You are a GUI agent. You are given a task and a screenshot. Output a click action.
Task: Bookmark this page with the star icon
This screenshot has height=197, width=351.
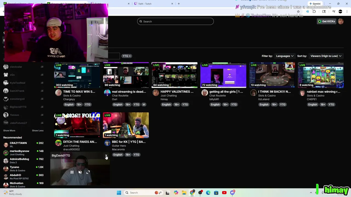click(x=298, y=11)
